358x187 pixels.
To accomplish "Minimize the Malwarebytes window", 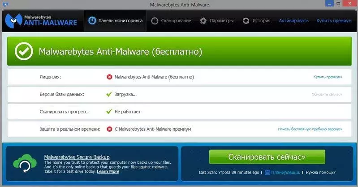I will (329, 4).
